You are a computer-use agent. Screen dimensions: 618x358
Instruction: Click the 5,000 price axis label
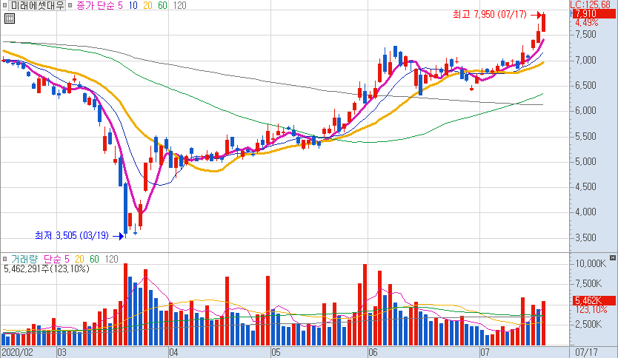[x=585, y=162]
